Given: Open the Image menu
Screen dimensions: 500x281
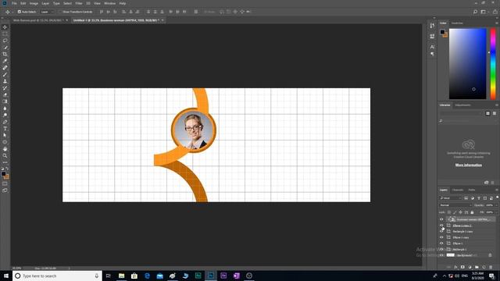Looking at the screenshot, I should click(x=34, y=3).
